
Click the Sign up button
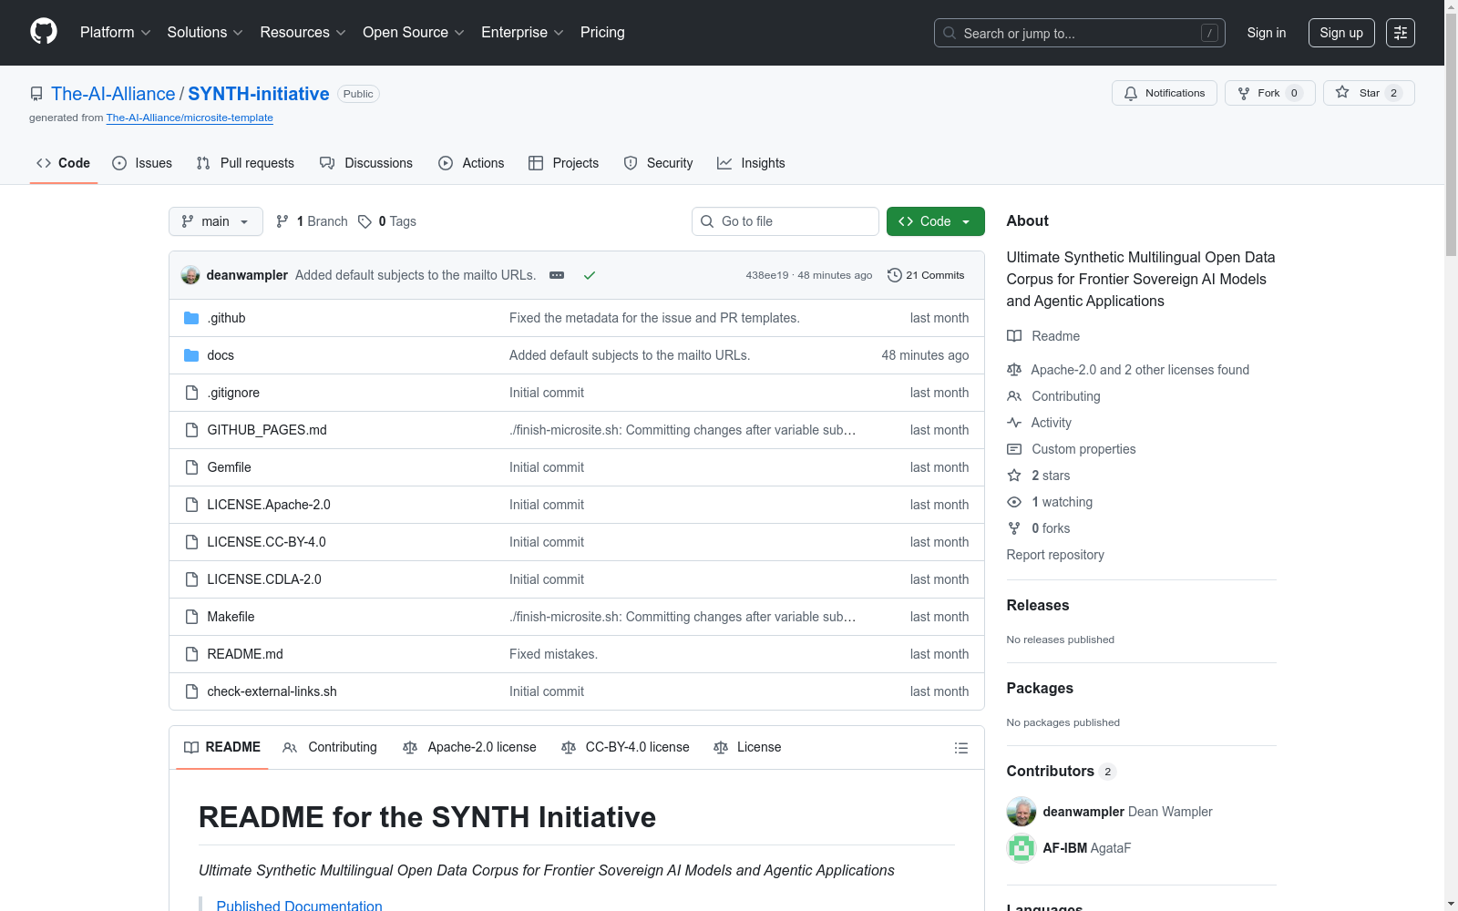(1341, 33)
